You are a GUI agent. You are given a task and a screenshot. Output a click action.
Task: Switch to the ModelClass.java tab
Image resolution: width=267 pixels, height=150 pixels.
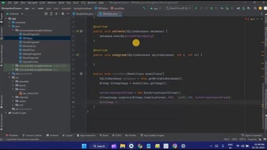click(x=84, y=14)
